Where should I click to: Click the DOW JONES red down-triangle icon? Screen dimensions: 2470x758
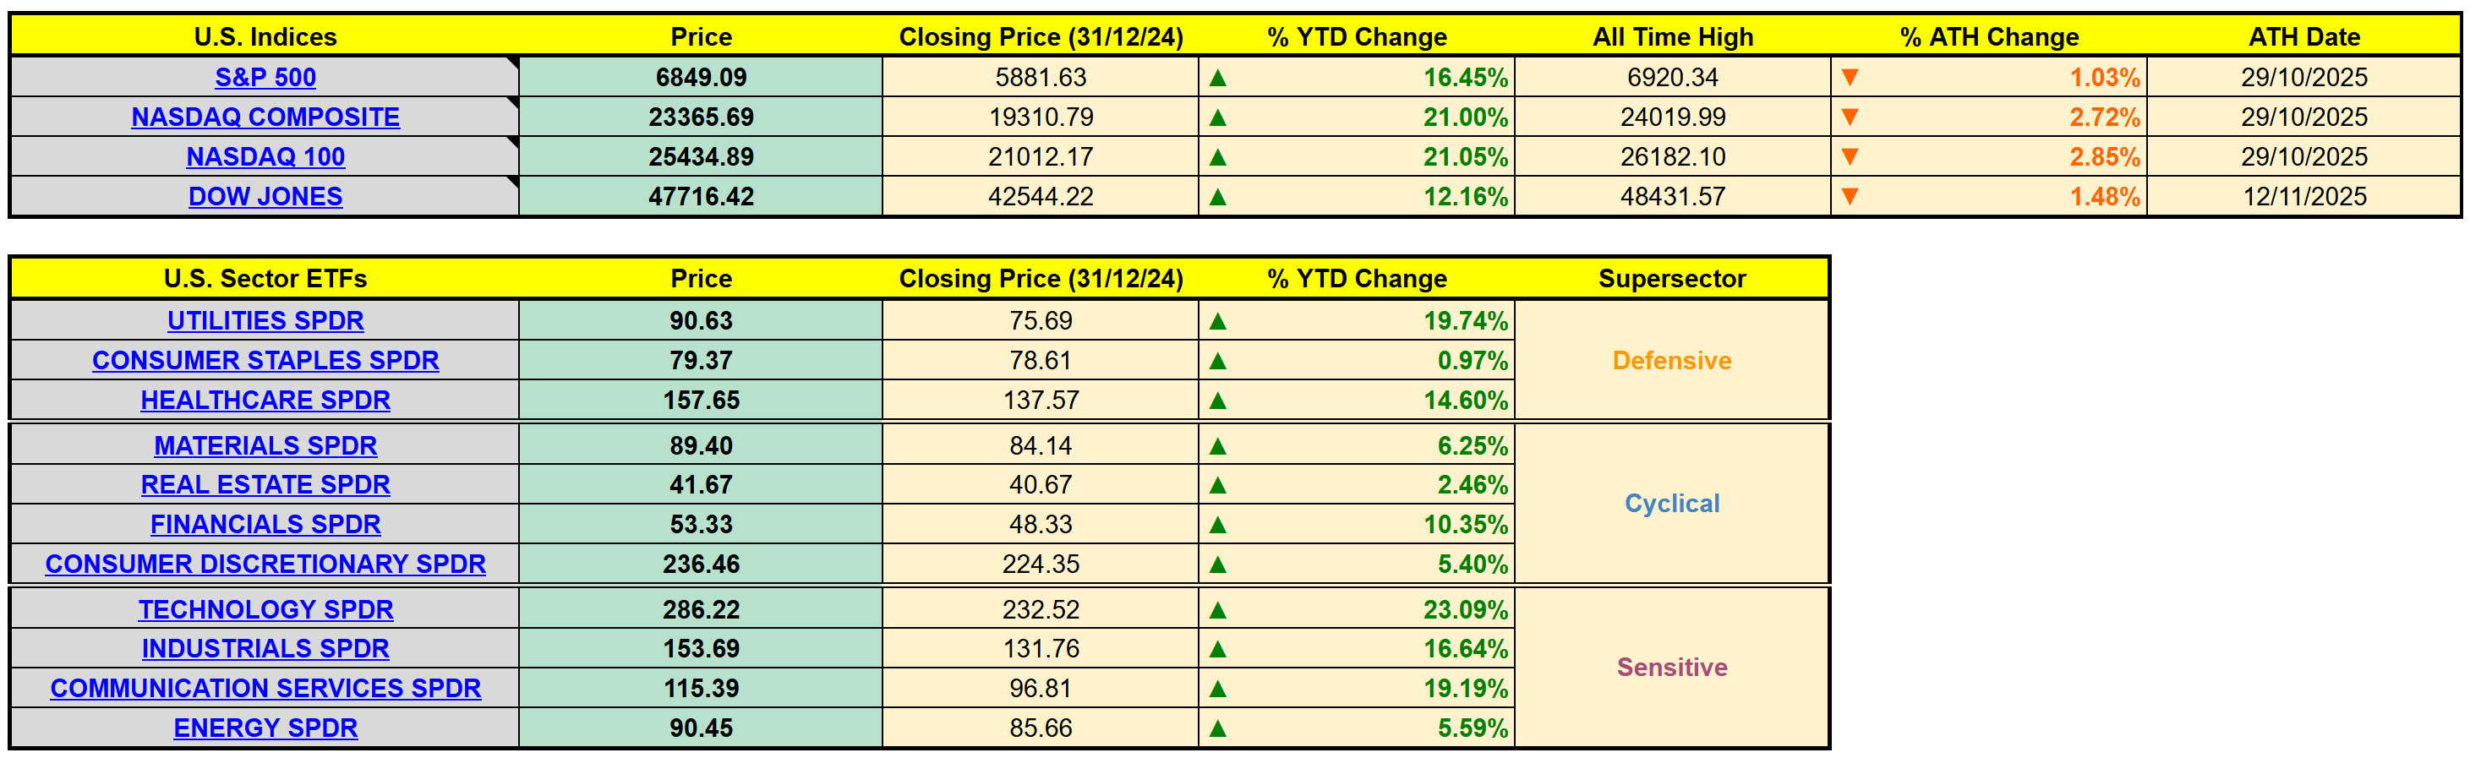pos(1850,196)
